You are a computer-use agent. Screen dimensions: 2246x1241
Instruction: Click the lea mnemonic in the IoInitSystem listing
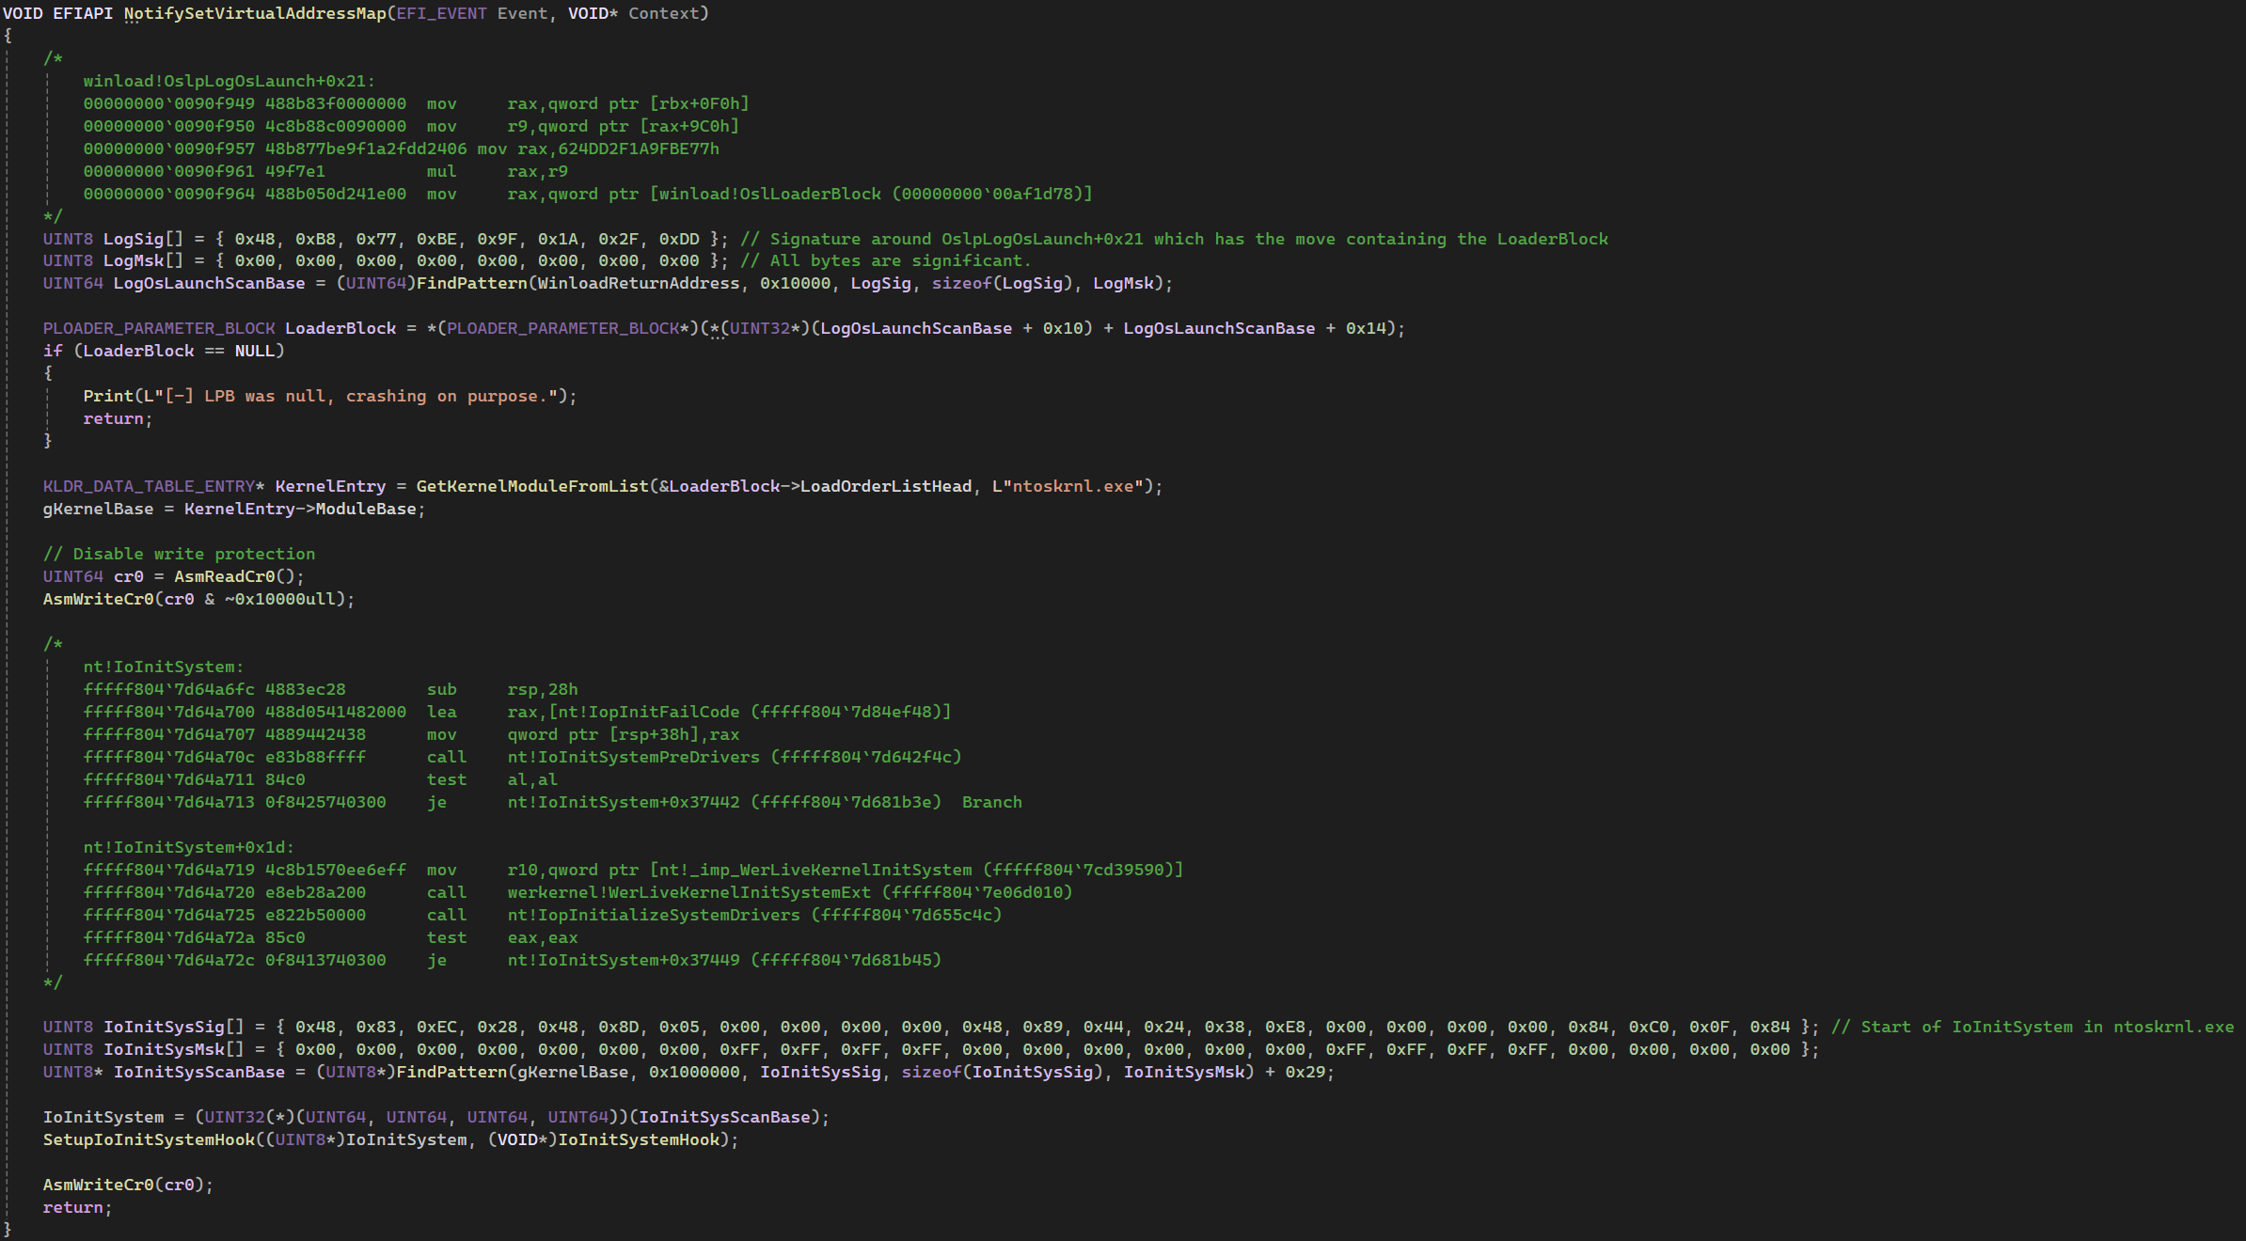441,712
